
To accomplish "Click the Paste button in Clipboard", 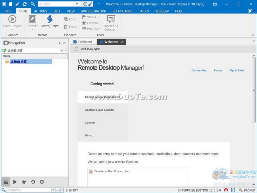I will [x=70, y=27].
